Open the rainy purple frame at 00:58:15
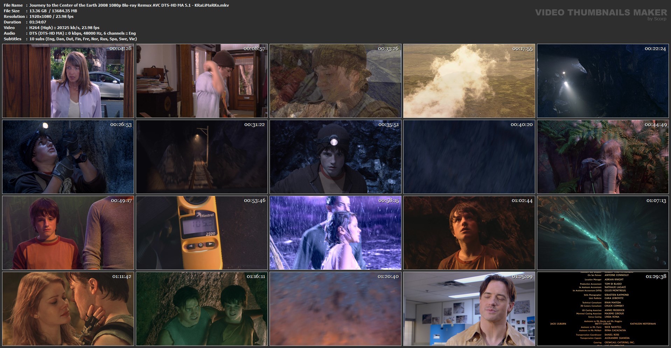 point(336,233)
